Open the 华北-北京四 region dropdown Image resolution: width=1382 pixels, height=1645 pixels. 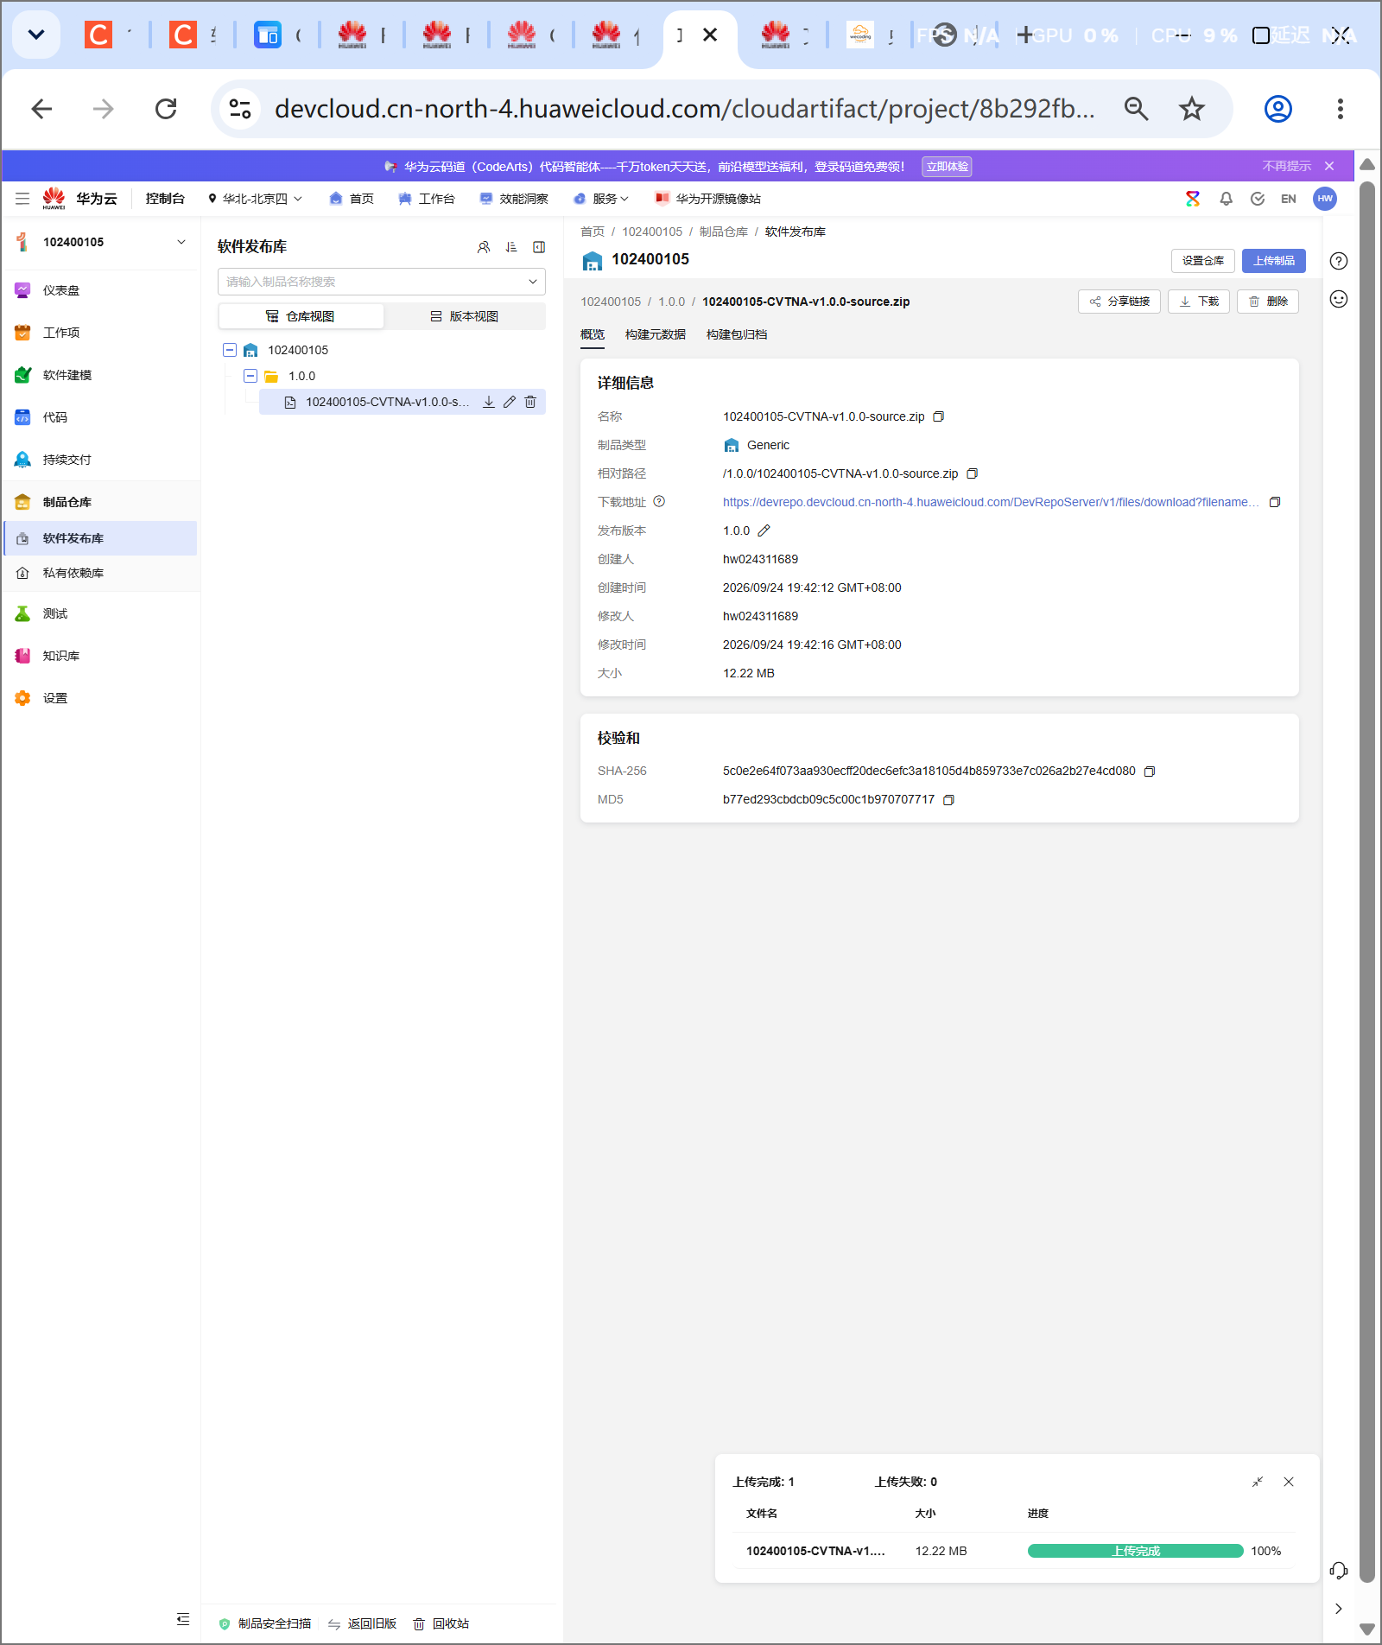click(x=255, y=199)
